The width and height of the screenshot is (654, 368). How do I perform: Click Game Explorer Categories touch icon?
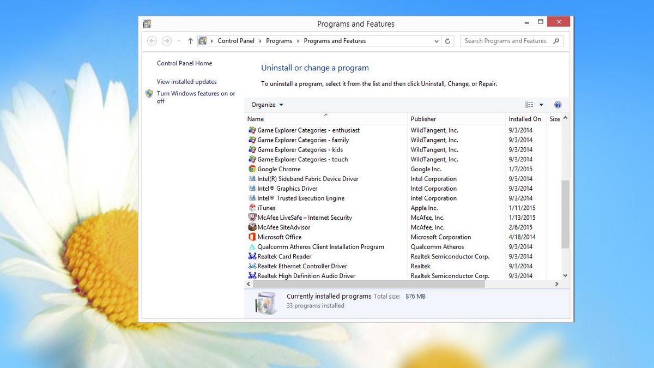[x=252, y=159]
